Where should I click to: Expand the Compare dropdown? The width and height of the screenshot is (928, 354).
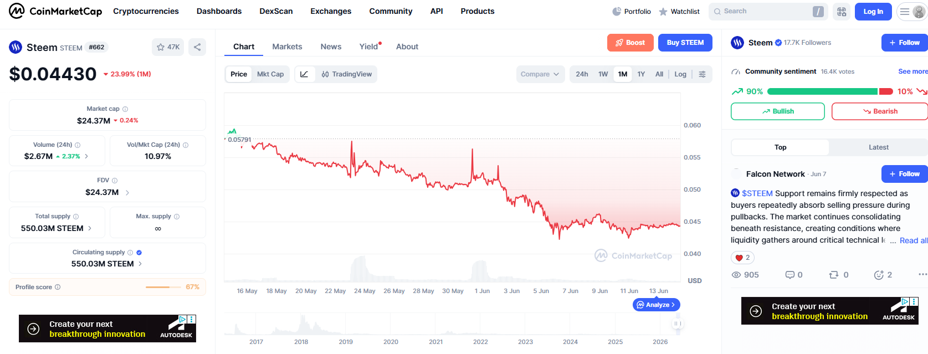[540, 74]
